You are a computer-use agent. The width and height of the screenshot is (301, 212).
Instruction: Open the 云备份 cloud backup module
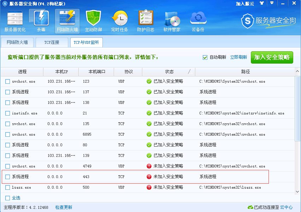coord(198,21)
